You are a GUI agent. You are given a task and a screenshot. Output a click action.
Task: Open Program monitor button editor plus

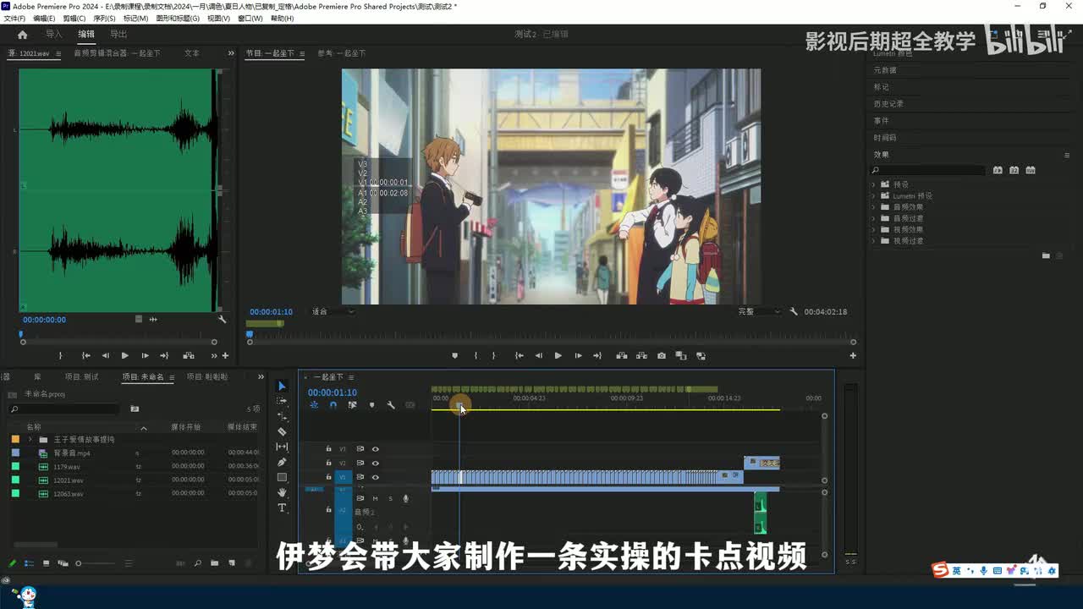point(852,355)
